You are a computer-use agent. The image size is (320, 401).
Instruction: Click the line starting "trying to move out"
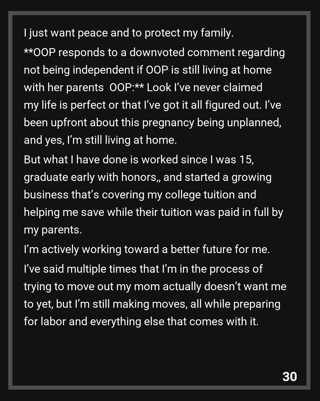155,286
